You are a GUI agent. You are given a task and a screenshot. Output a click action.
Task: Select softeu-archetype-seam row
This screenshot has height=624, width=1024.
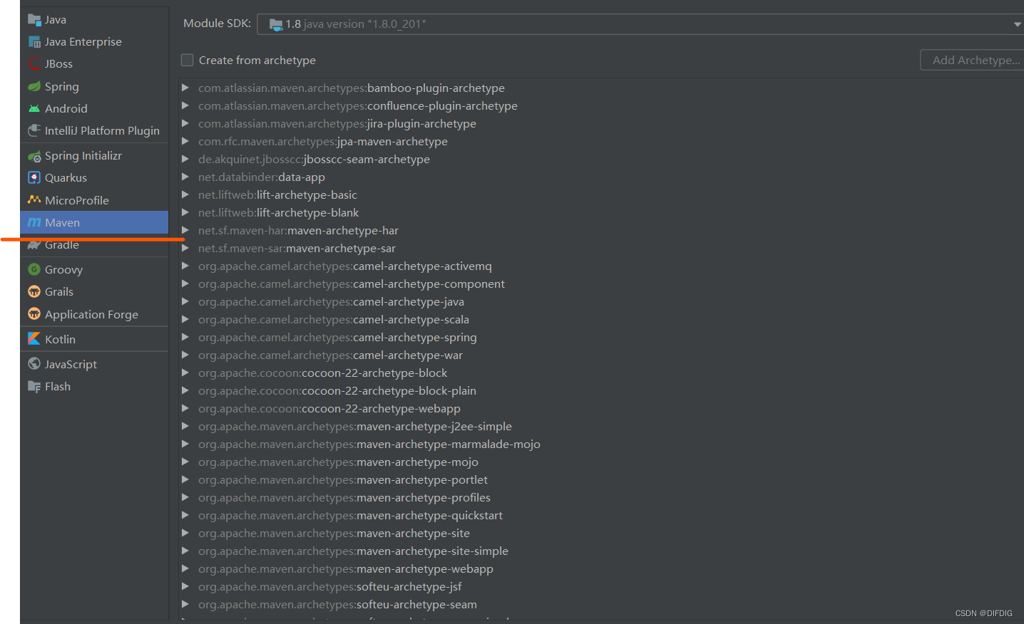(601, 604)
